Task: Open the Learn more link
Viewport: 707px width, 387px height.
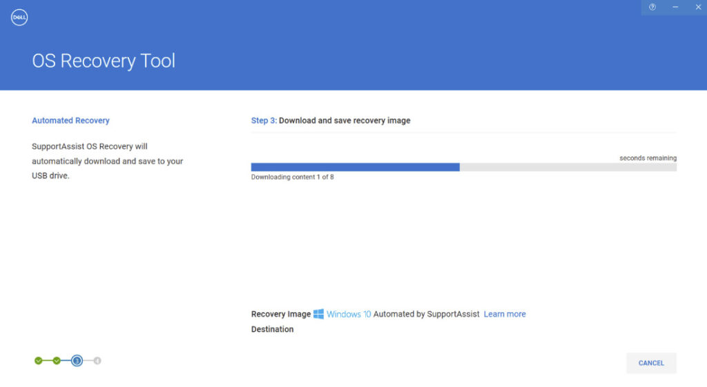Action: (x=505, y=314)
